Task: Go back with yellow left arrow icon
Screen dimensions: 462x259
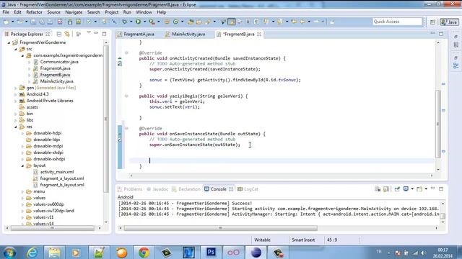Action: 302,22
